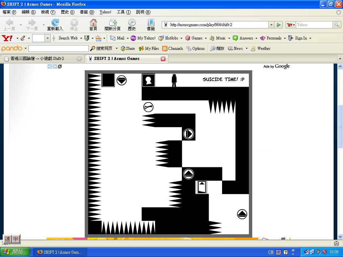Open Answers in Yahoo toolbar
This screenshot has width=343, height=257.
pos(243,38)
